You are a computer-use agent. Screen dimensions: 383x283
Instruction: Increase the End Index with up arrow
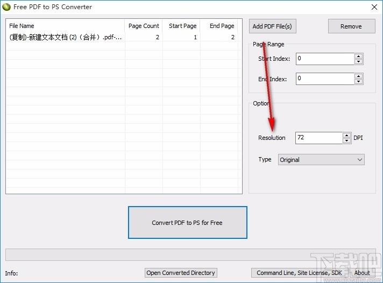(358, 76)
